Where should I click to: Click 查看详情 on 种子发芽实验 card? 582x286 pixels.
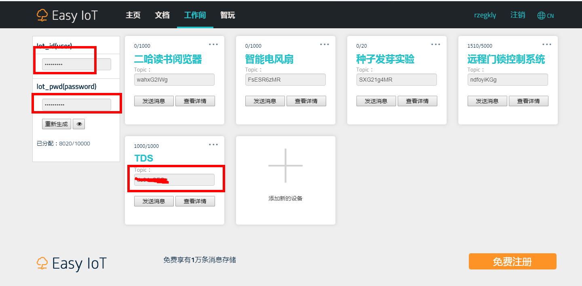click(x=418, y=101)
